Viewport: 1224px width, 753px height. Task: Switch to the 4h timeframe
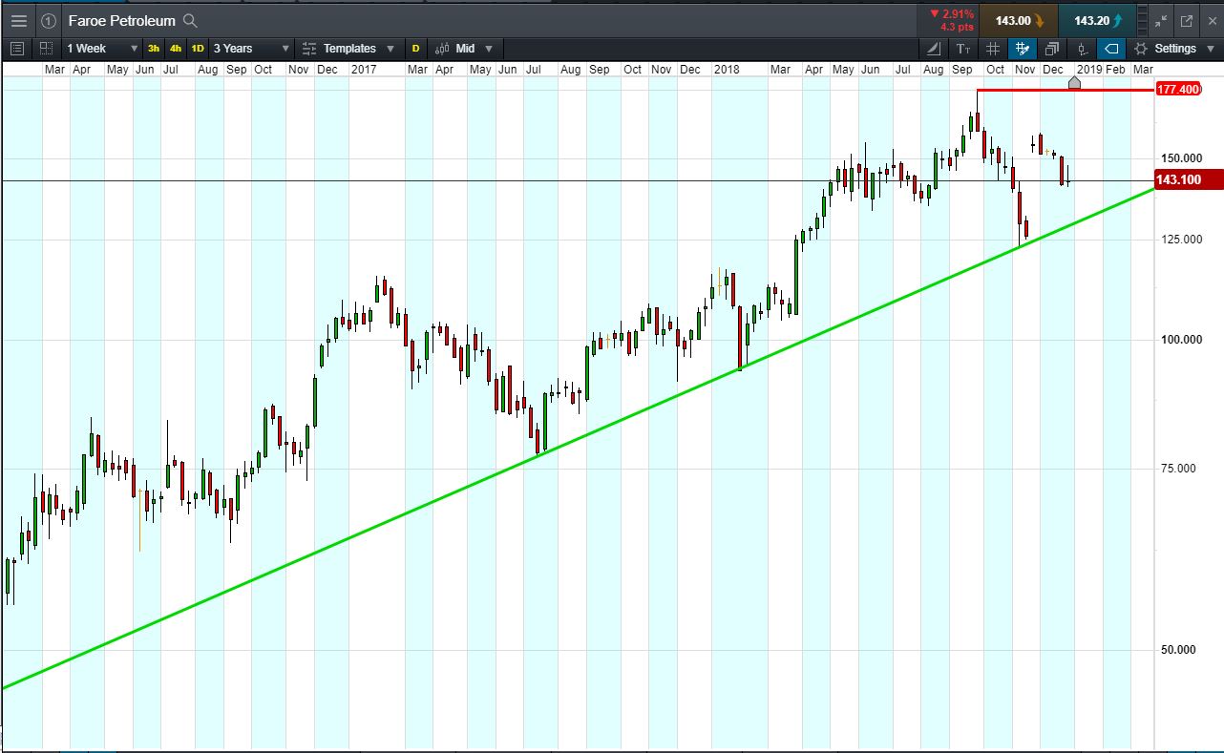(x=176, y=49)
